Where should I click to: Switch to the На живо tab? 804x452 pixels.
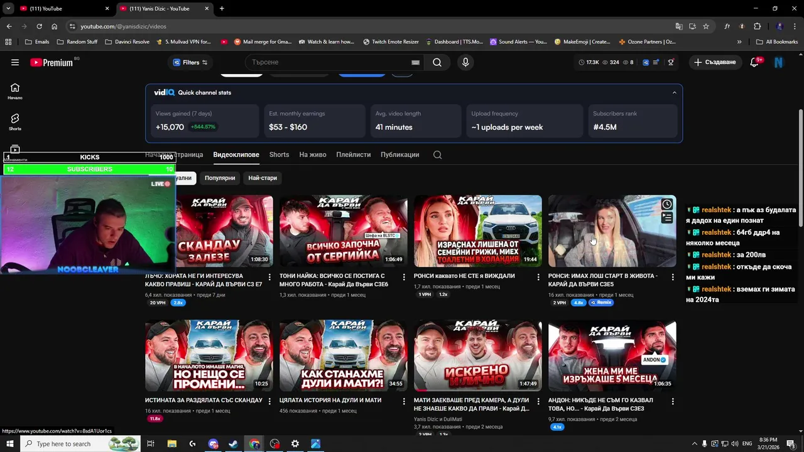point(313,154)
